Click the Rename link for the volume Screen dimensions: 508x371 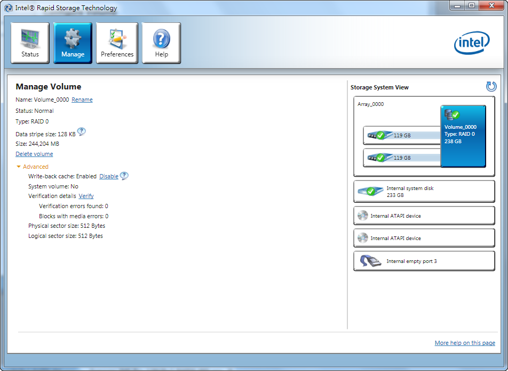tap(82, 100)
